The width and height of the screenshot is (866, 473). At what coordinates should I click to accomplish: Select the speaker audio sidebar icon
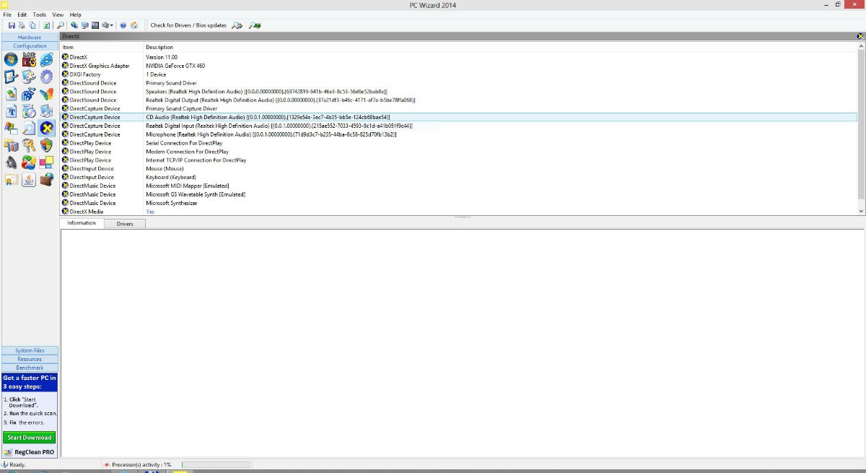point(11,163)
